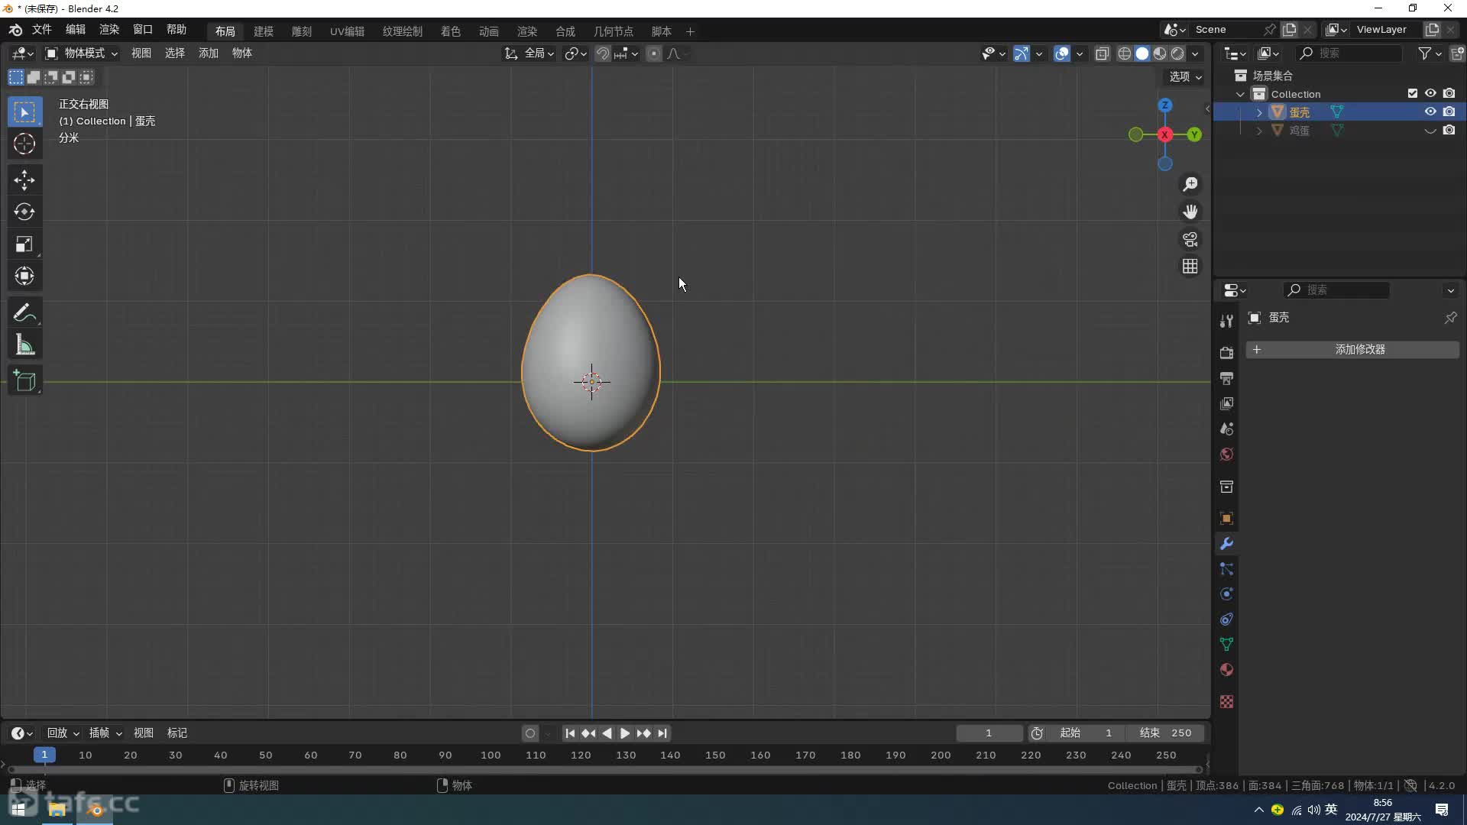1467x825 pixels.
Task: Toggle camera view icon in viewport
Action: [x=1190, y=239]
